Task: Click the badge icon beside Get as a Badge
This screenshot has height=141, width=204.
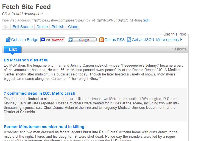Action: (8, 40)
